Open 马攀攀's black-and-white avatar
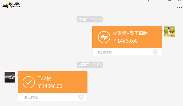This screenshot has height=106, width=183. pos(10,77)
